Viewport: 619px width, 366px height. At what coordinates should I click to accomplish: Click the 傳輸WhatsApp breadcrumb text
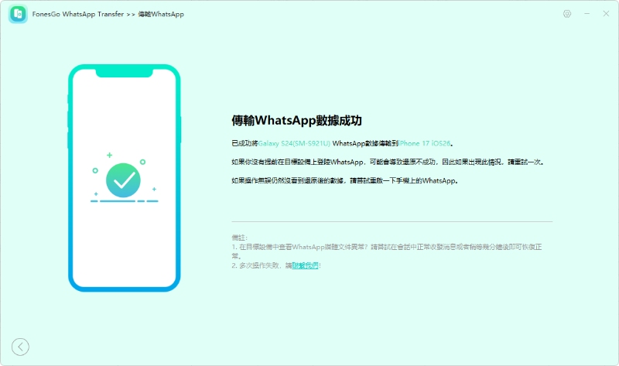[x=161, y=14]
